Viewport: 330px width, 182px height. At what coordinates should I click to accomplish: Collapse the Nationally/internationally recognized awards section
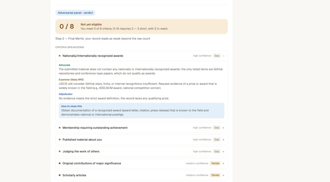[x=223, y=56]
